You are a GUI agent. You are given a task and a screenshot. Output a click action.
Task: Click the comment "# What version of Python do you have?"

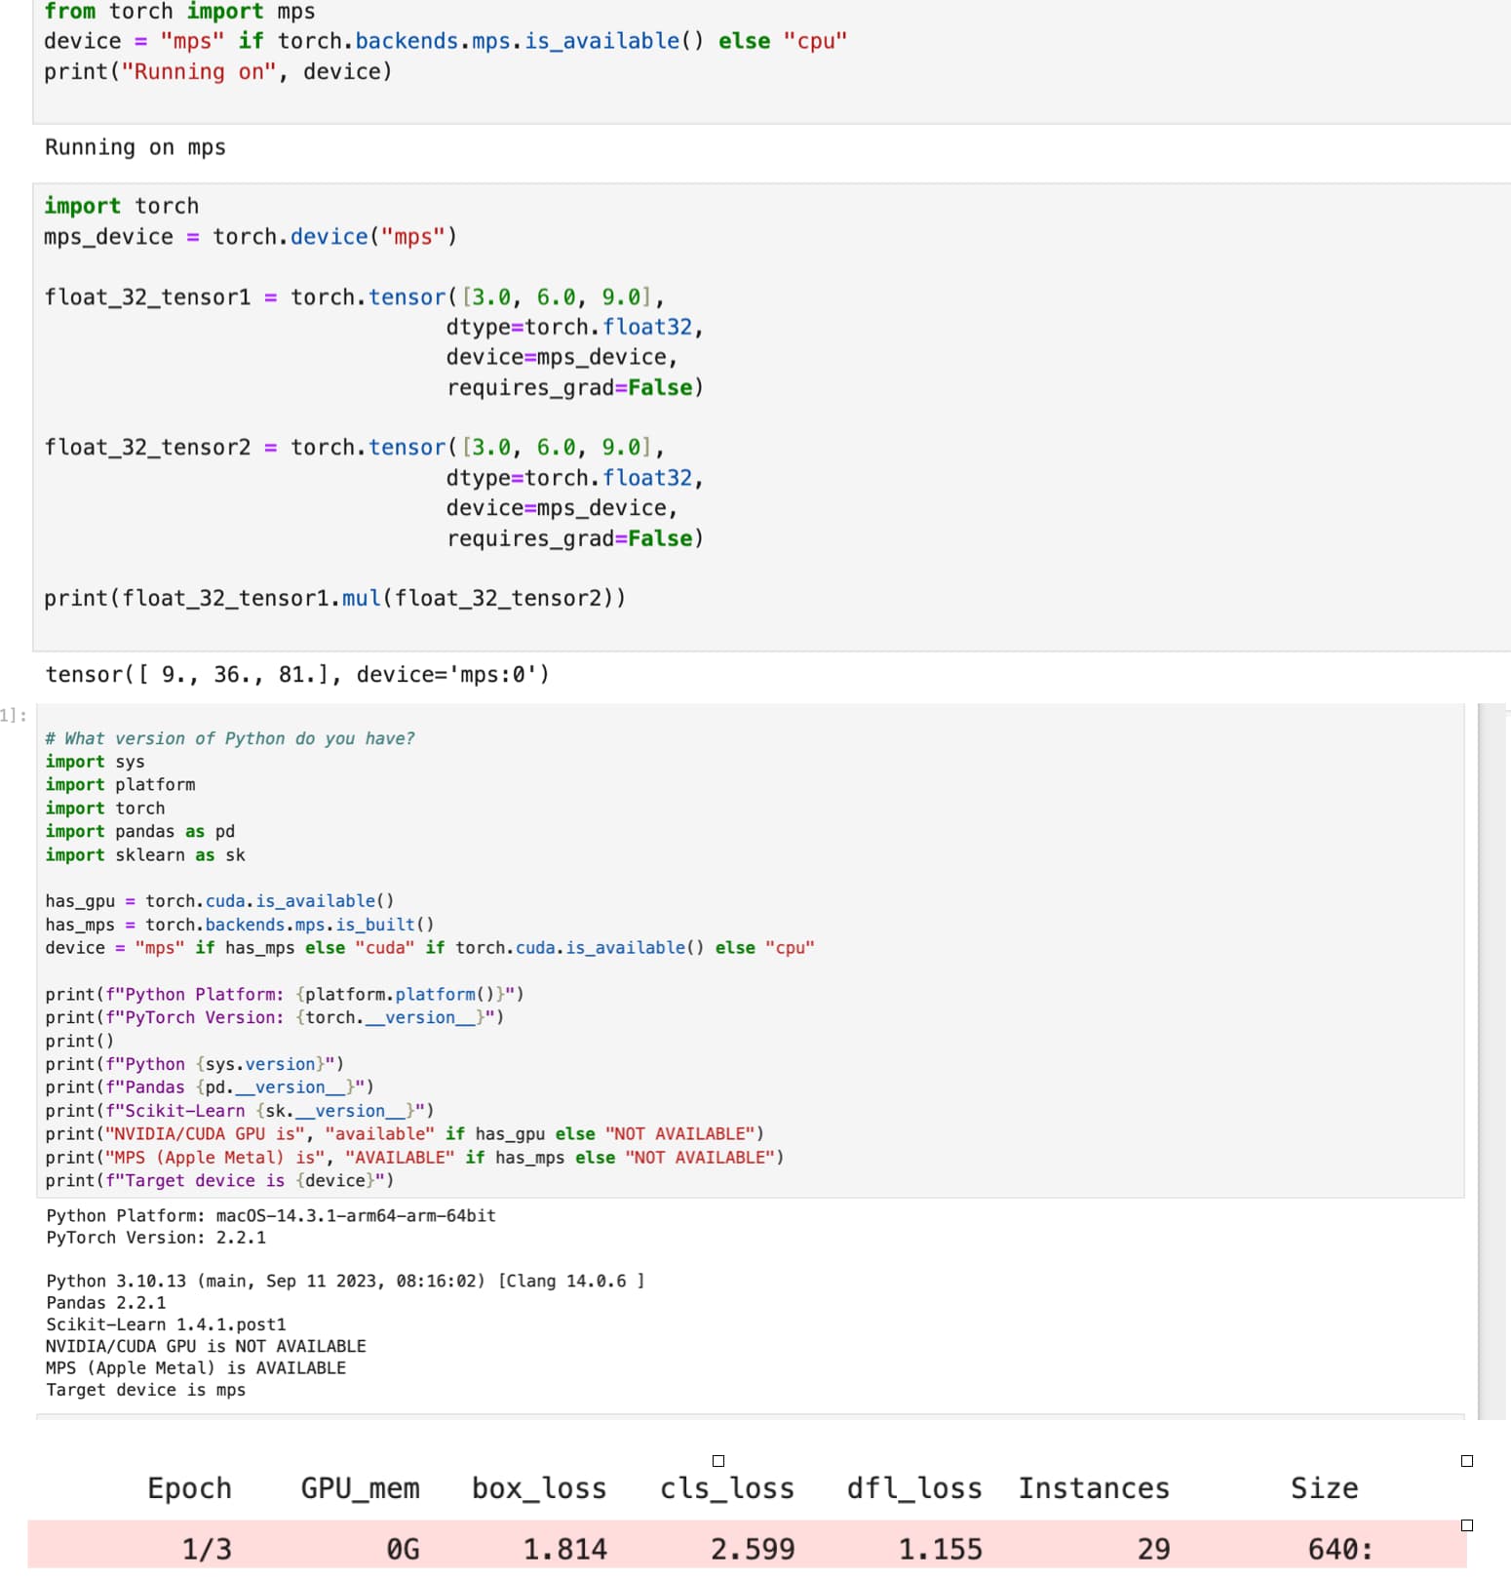[x=230, y=738]
